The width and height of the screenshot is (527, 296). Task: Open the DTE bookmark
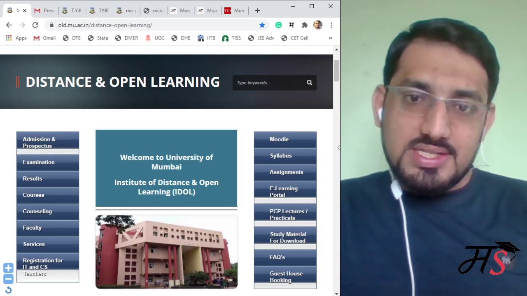(72, 38)
